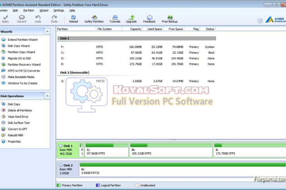The image size is (286, 190).
Task: Start Migrate OS to SSD
Action: tap(19, 58)
